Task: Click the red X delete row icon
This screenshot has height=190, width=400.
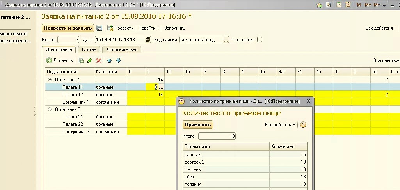Action: pyautogui.click(x=99, y=60)
